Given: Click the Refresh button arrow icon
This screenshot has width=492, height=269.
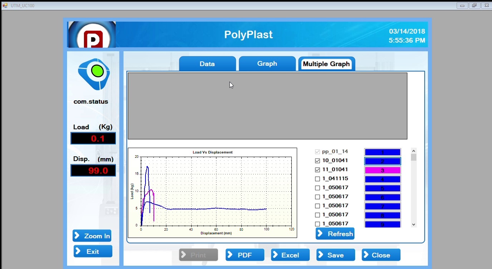Looking at the screenshot, I should tap(321, 234).
